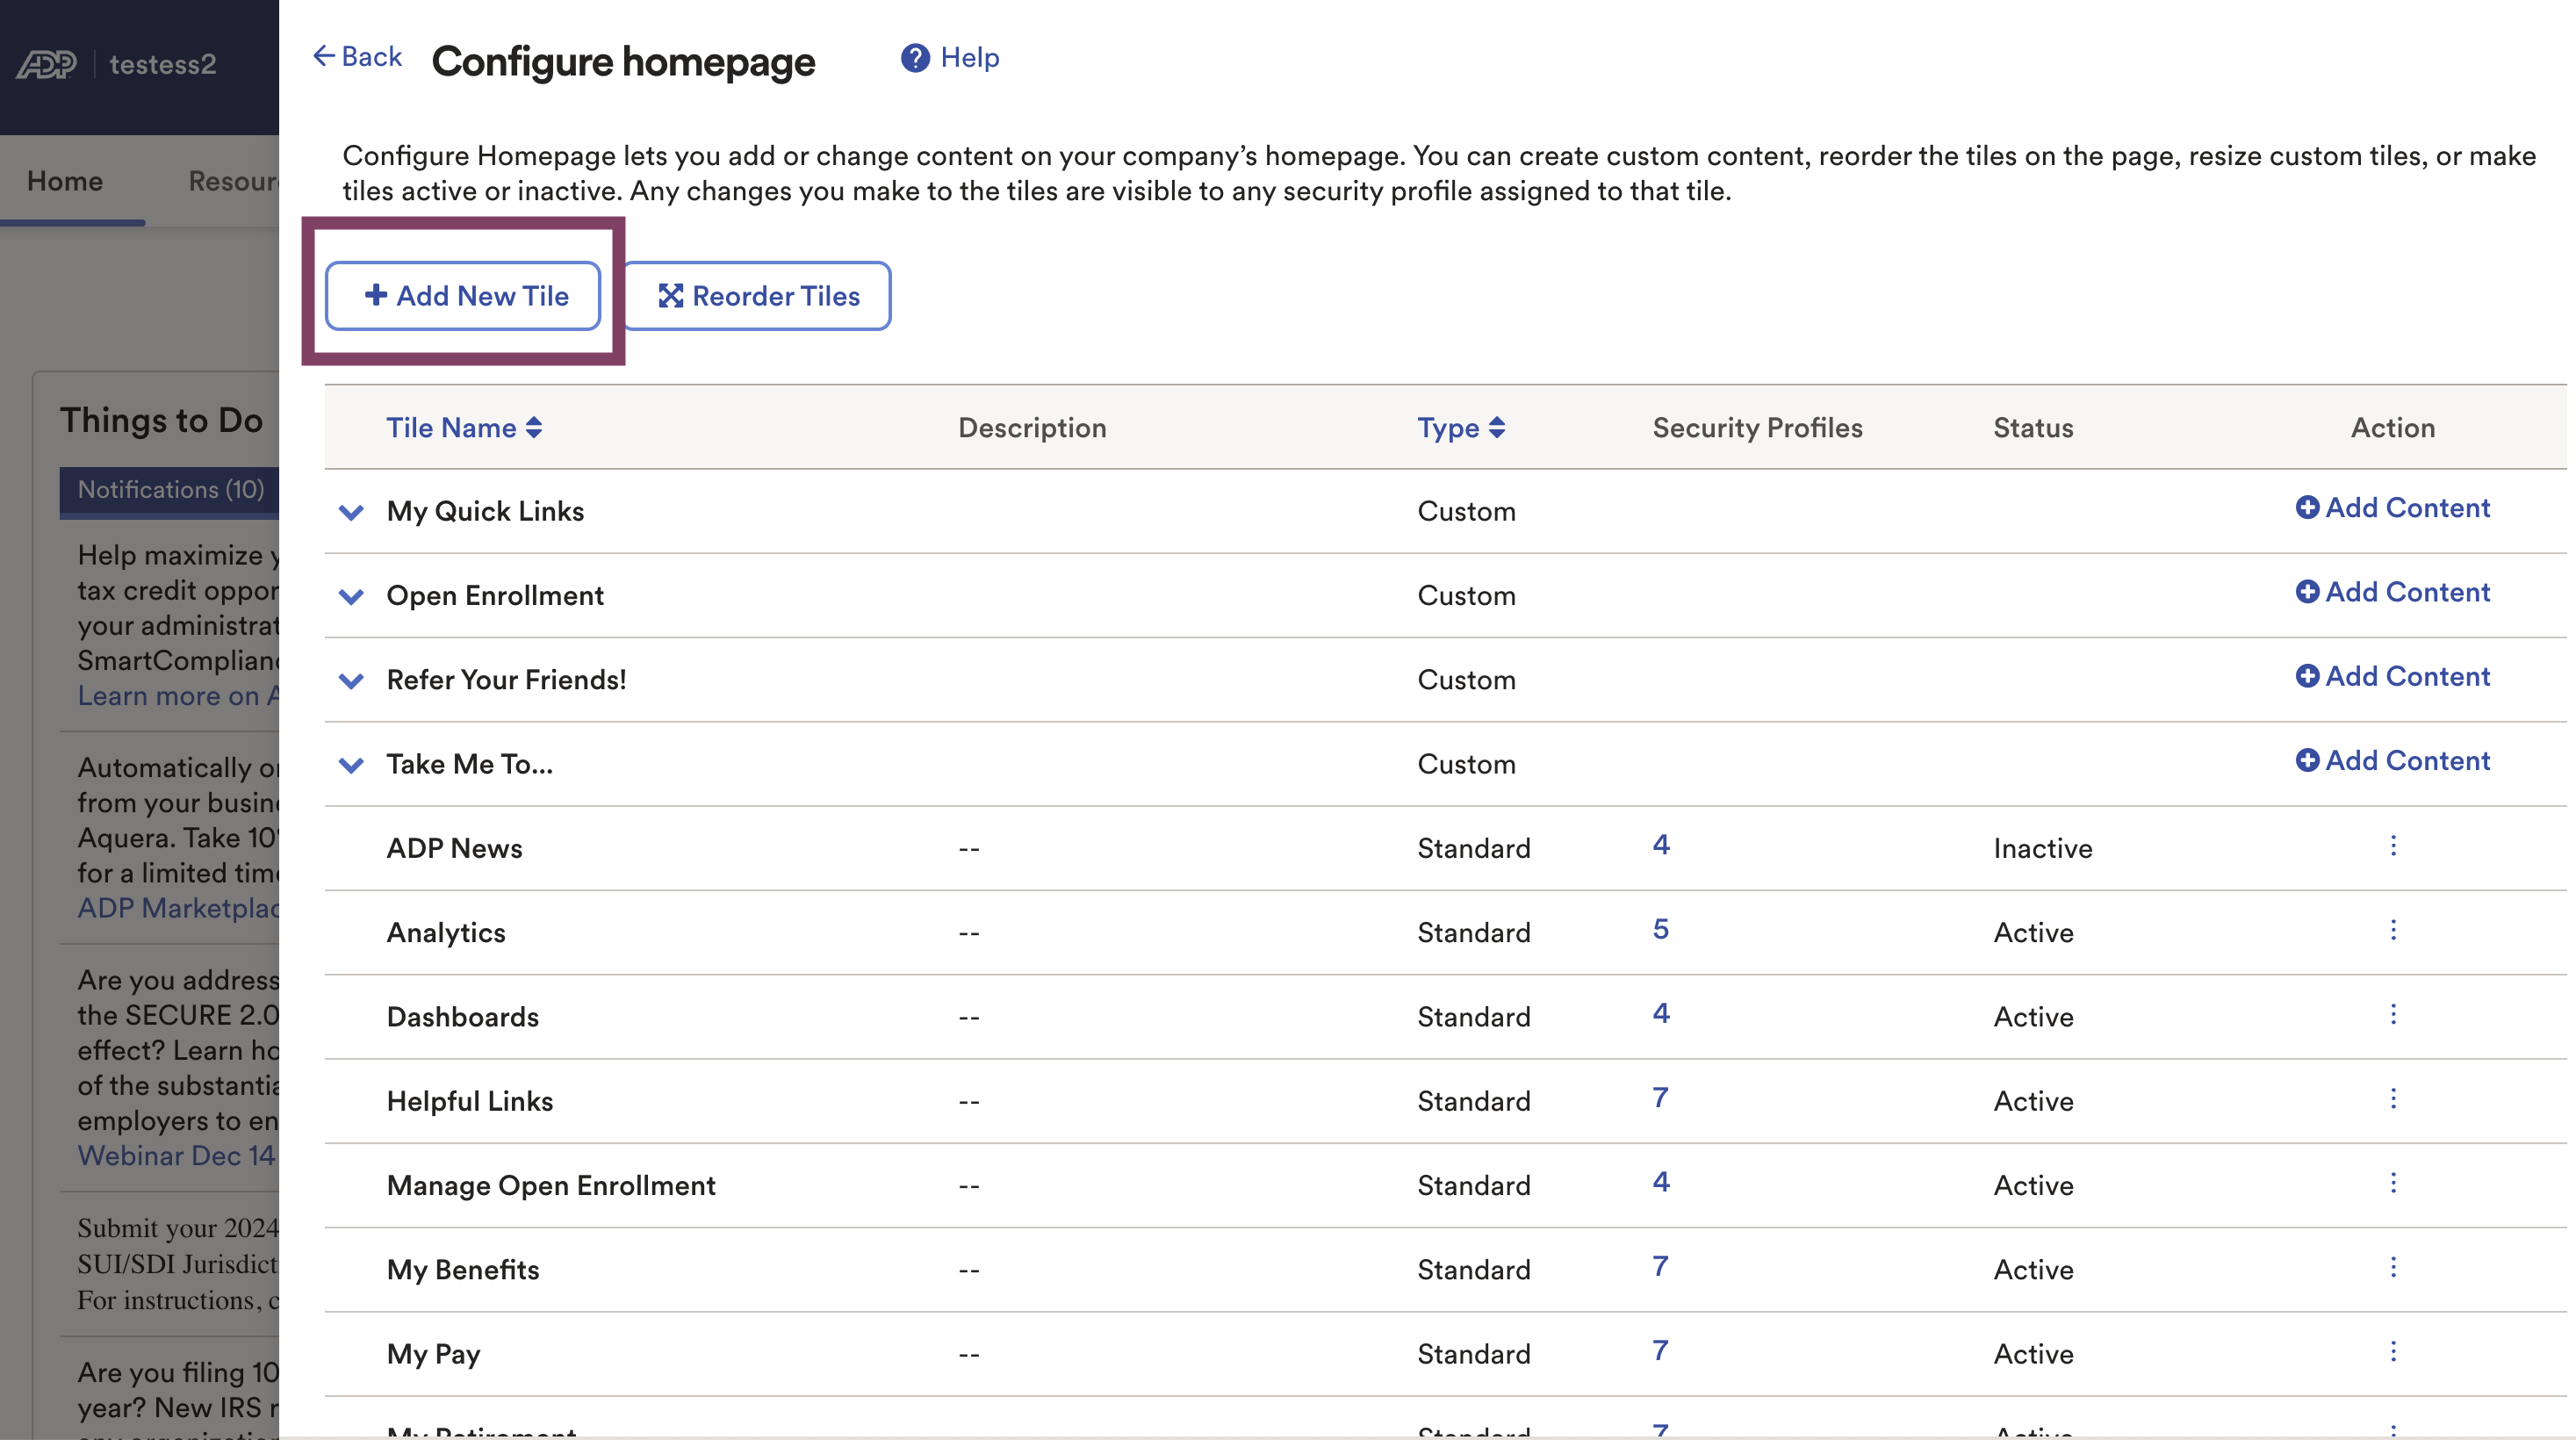Click the Help question mark icon
This screenshot has width=2576, height=1440.
click(914, 58)
